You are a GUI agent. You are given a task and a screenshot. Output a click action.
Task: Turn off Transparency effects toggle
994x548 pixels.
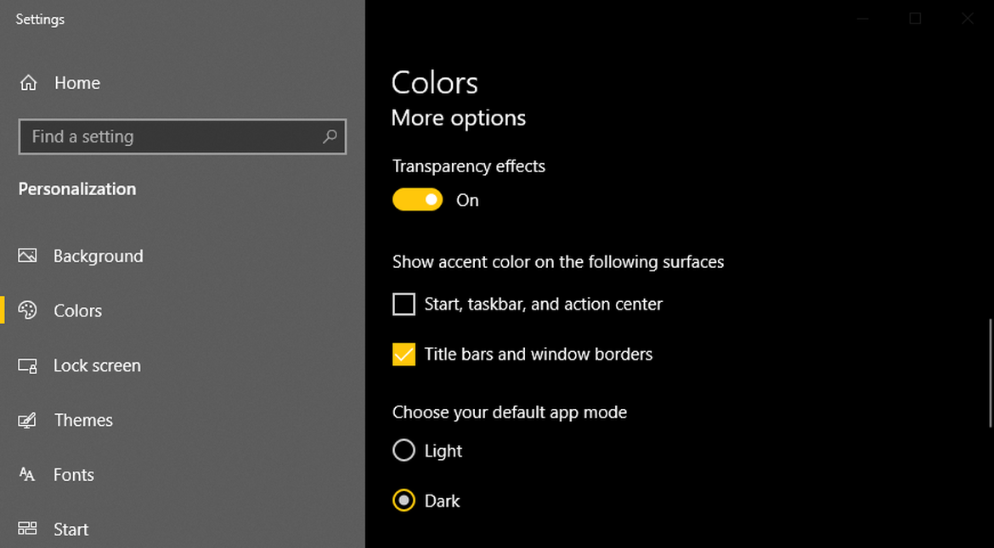(x=417, y=200)
